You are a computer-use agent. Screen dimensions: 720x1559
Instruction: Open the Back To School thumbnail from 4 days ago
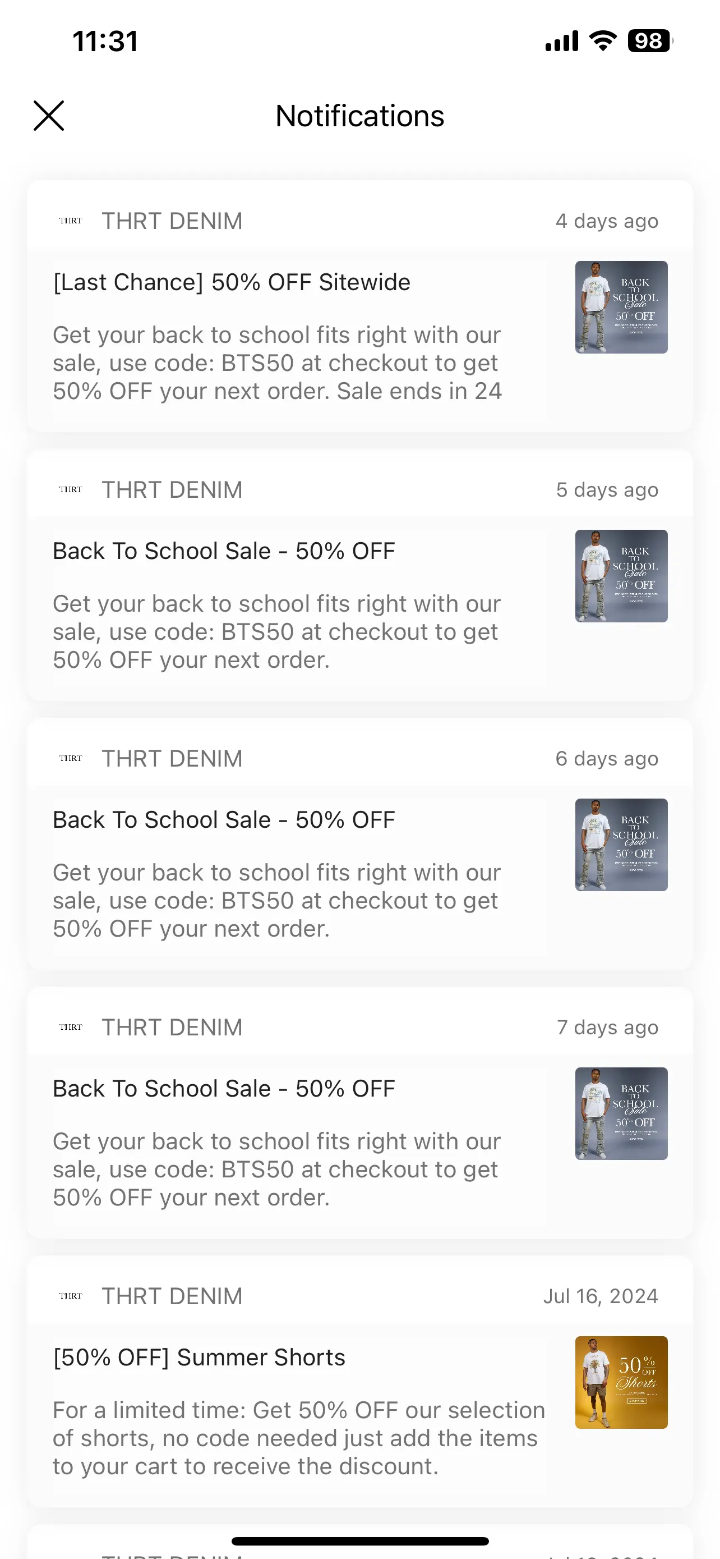pyautogui.click(x=621, y=307)
